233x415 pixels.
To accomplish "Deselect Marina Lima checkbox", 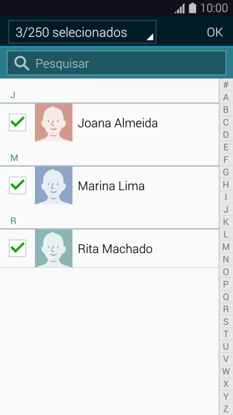I will coord(18,185).
